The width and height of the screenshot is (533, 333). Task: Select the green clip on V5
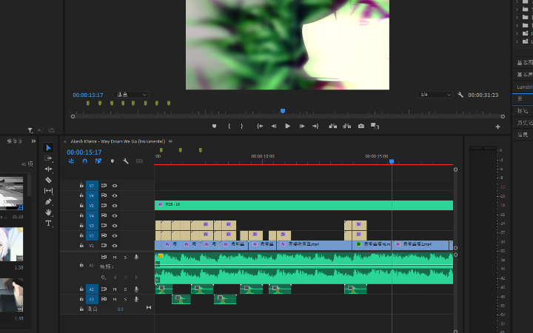tap(304, 205)
